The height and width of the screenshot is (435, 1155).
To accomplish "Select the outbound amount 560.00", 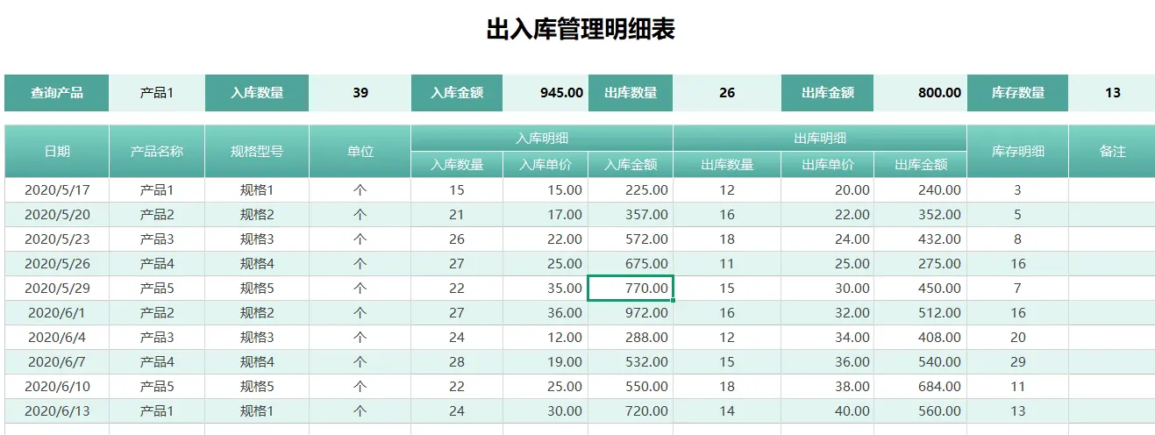I will (x=921, y=410).
